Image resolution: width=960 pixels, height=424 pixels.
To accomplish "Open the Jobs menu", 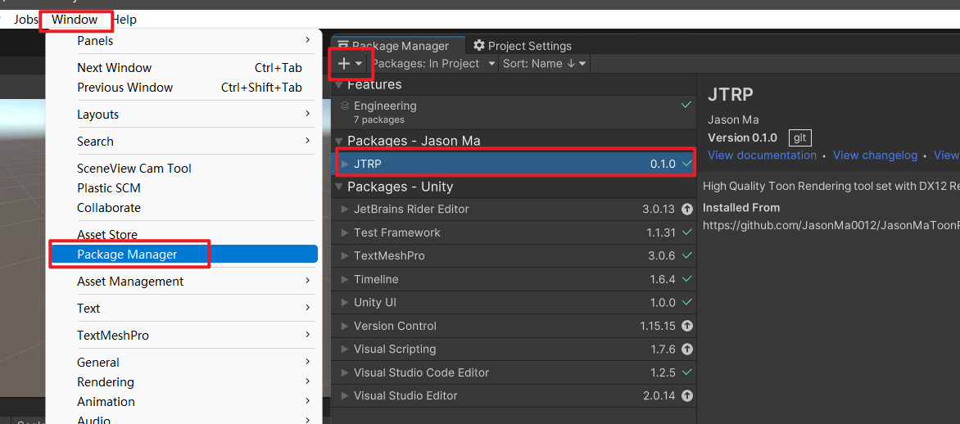I will [x=25, y=20].
